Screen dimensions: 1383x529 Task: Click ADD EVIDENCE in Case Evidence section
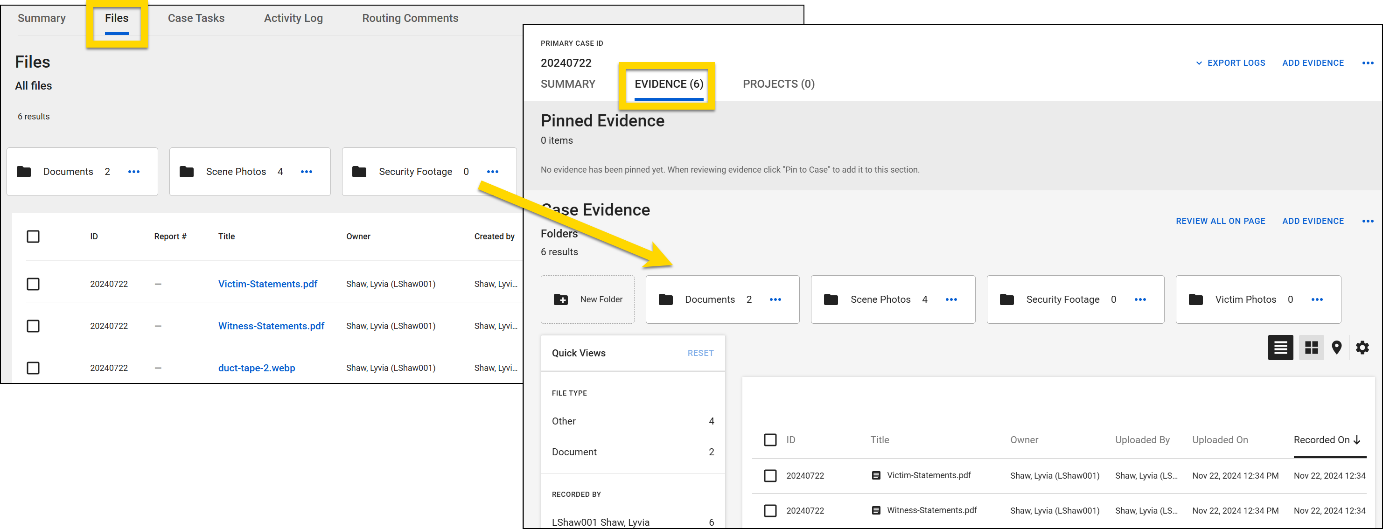(x=1313, y=221)
